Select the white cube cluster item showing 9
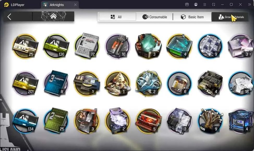254x151 pixels. click(210, 46)
